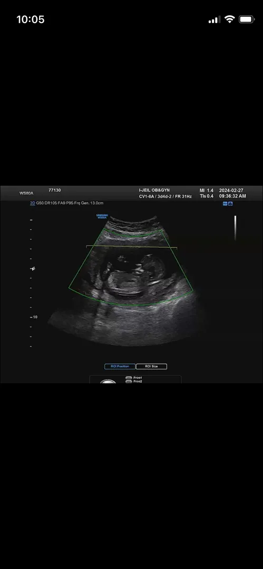Select the ROI Position tab
This screenshot has height=569, width=263.
(x=120, y=367)
